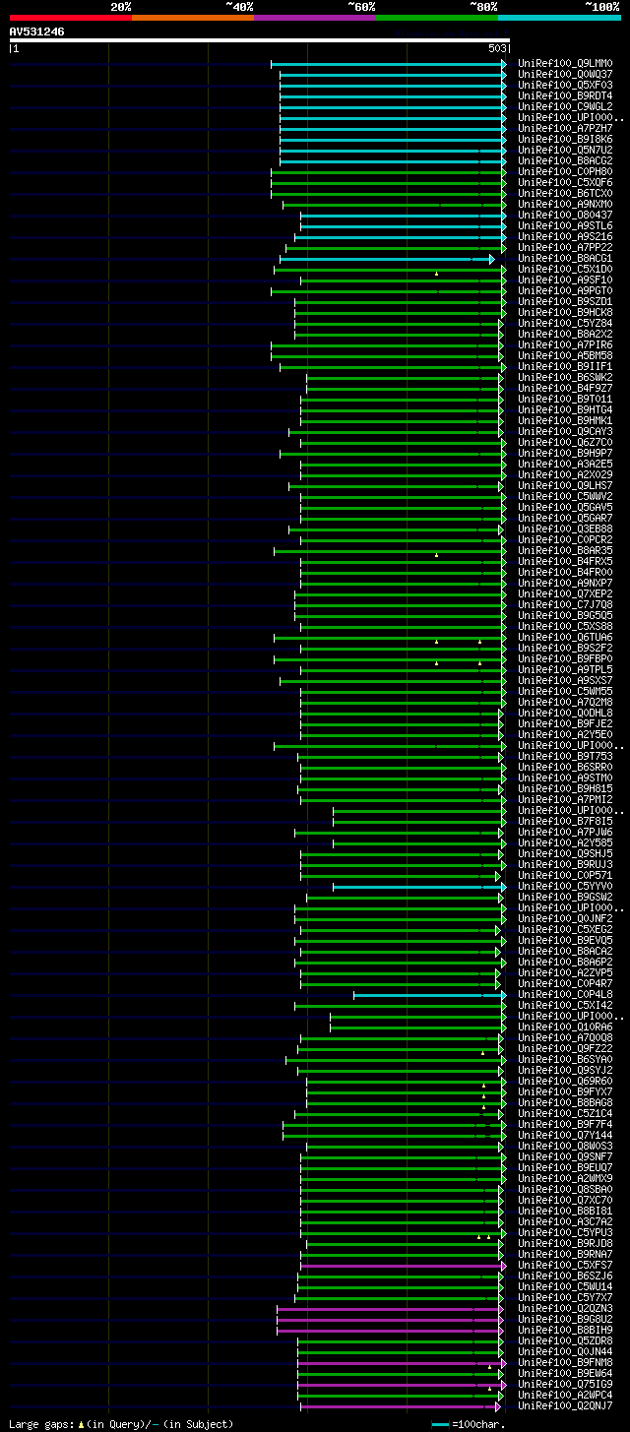Select the UniRef100_B8ACG1 label
Image resolution: width=630 pixels, height=1432 pixels.
[x=565, y=258]
